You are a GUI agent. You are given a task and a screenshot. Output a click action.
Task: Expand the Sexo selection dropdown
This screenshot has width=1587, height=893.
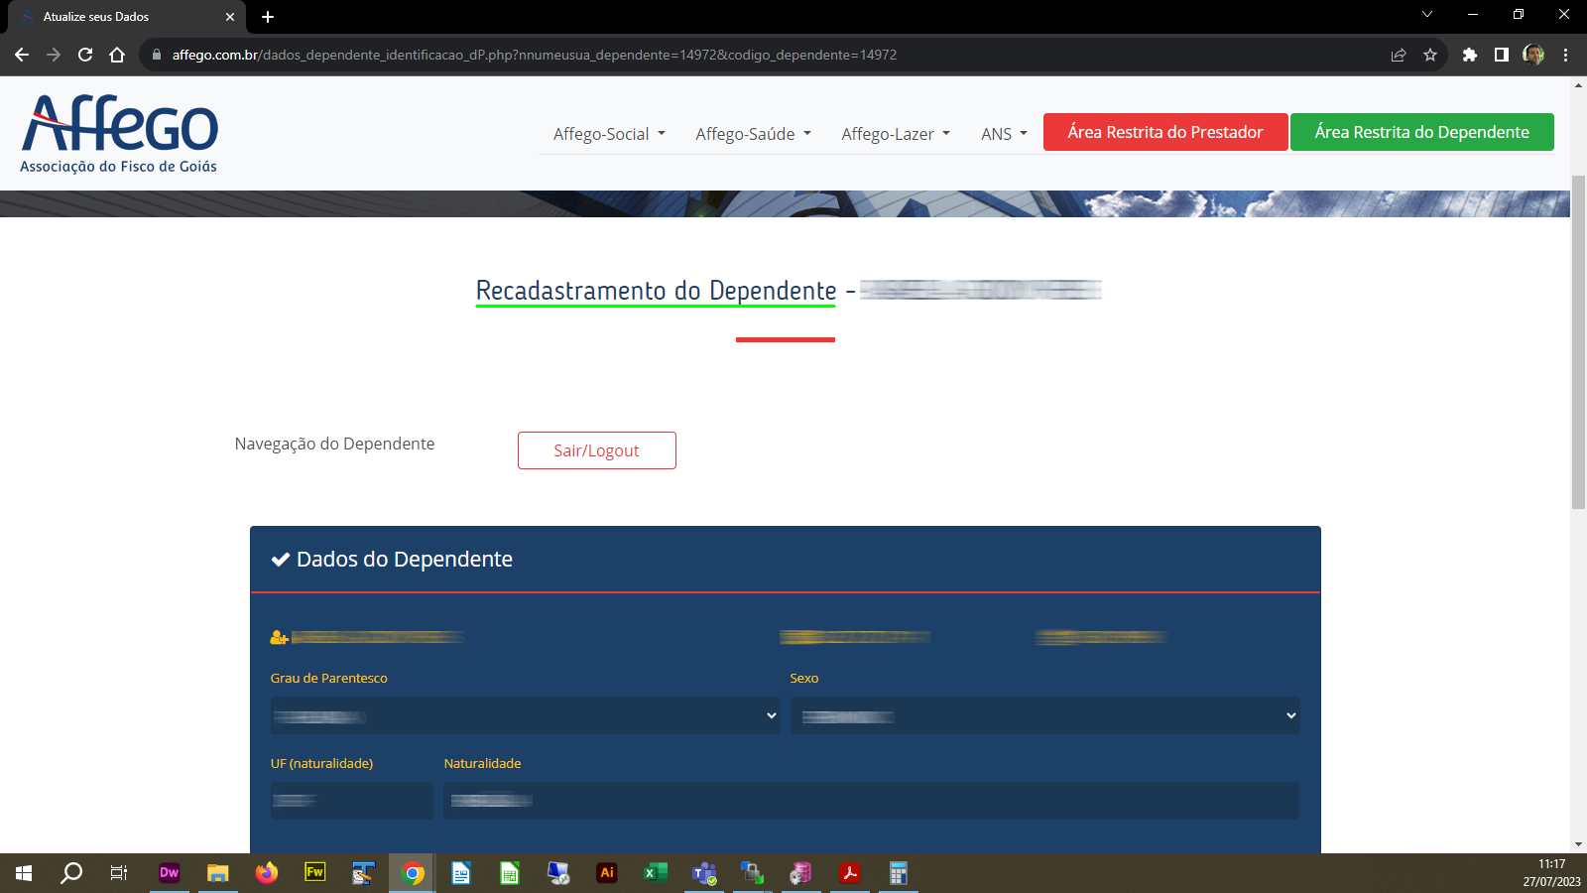pos(1044,715)
